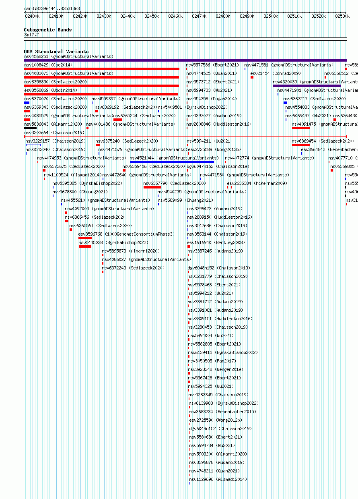Click the 82450k ruler tick label
Screen dimensions: 358x499
coord(152,16)
